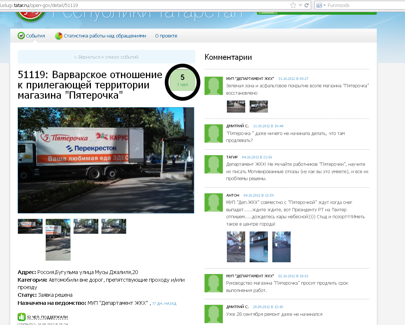
Task: Click the 77 дн. назад link
Action: (x=164, y=303)
